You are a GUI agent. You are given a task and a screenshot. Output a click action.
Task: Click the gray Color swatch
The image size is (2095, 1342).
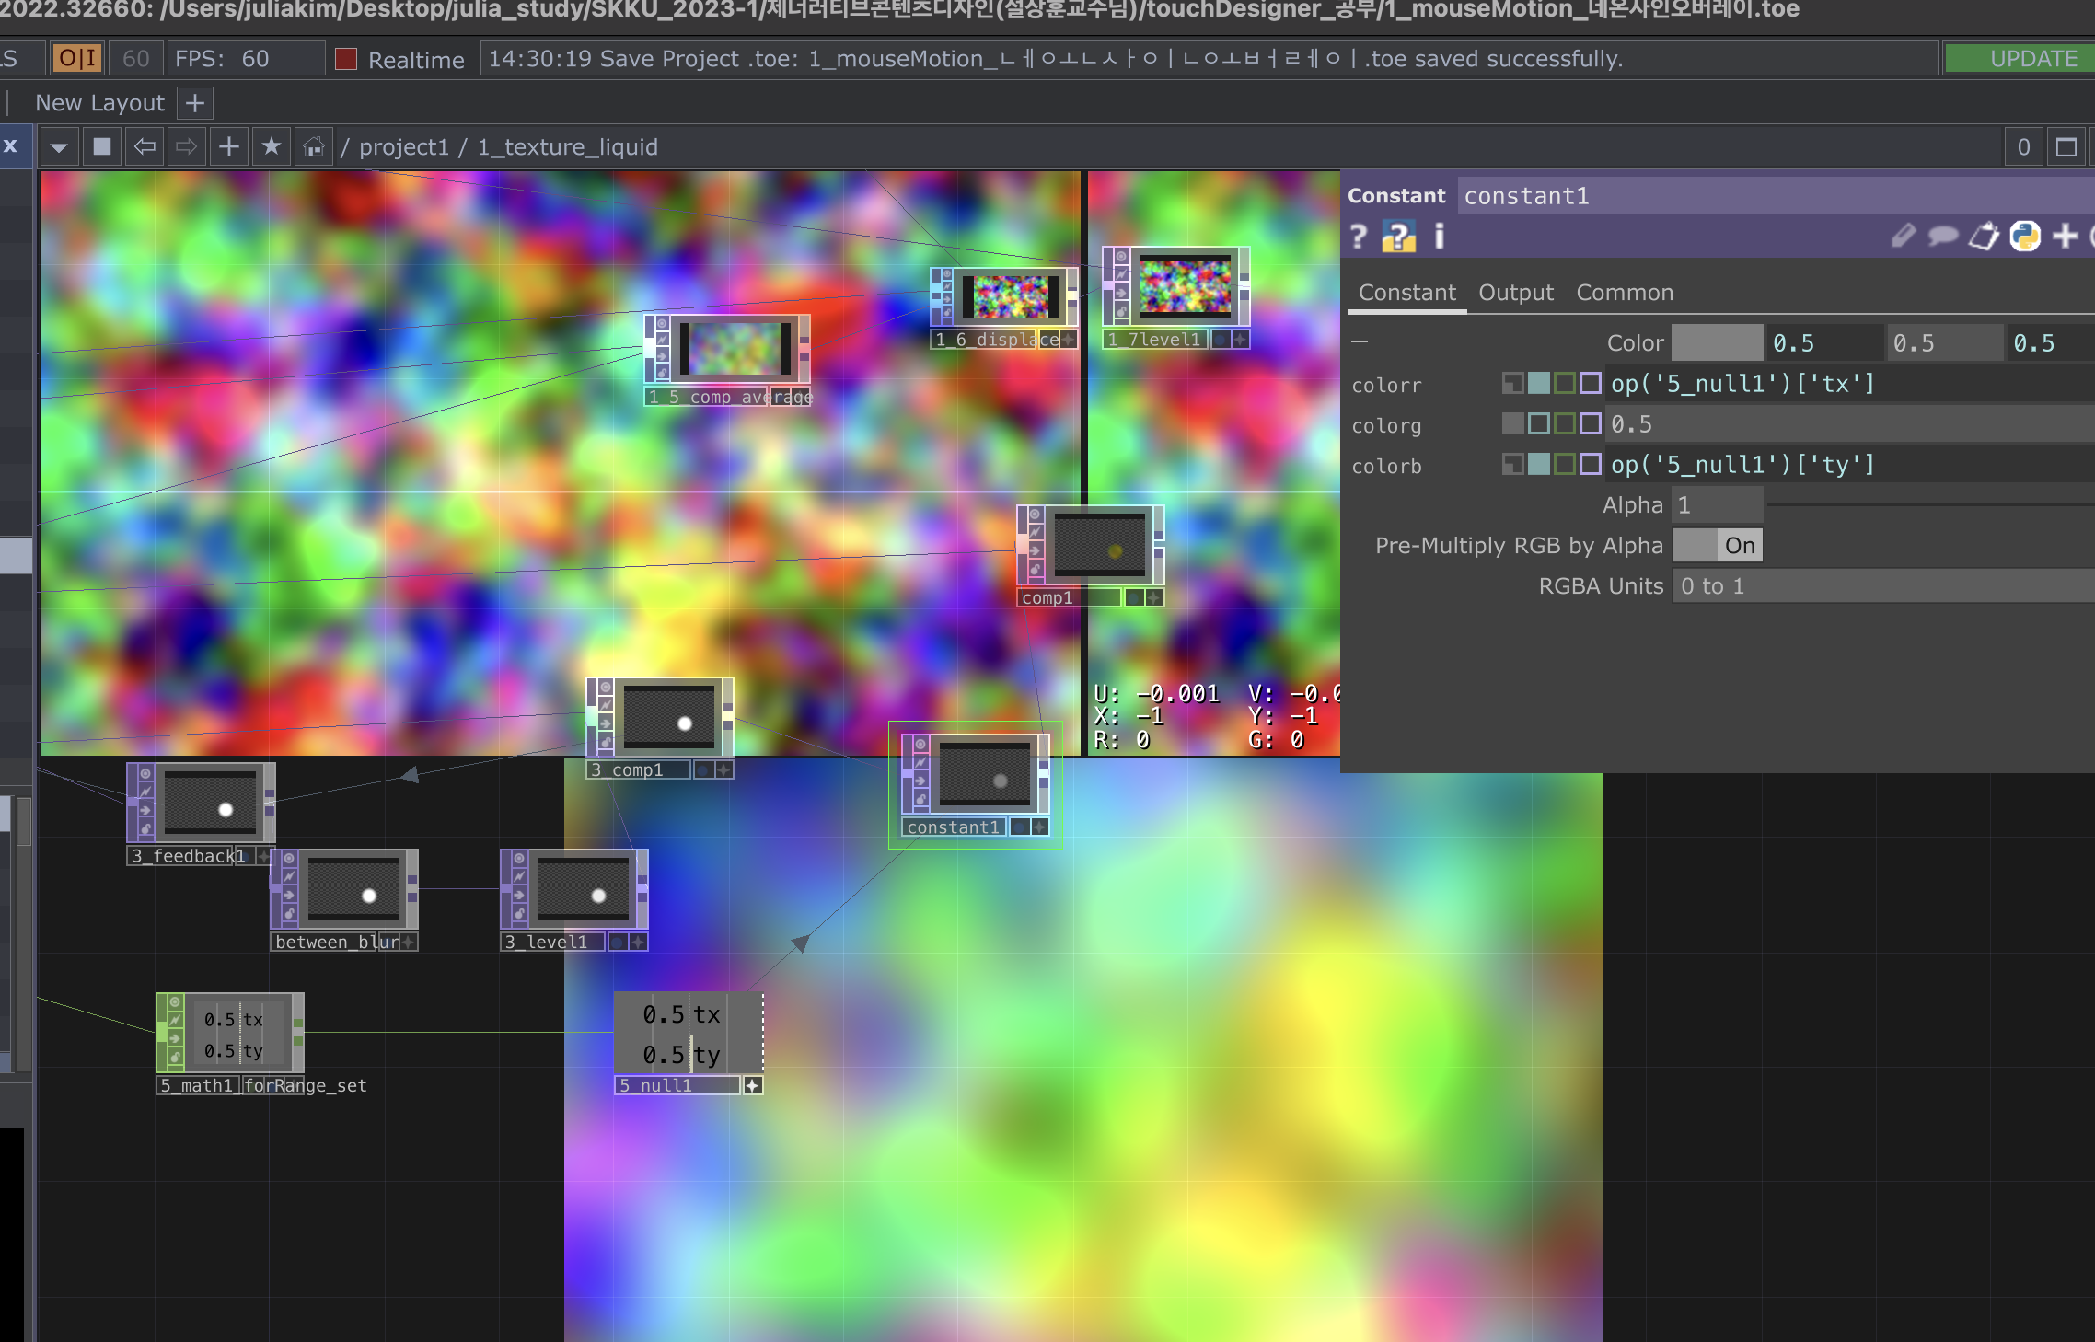point(1717,342)
